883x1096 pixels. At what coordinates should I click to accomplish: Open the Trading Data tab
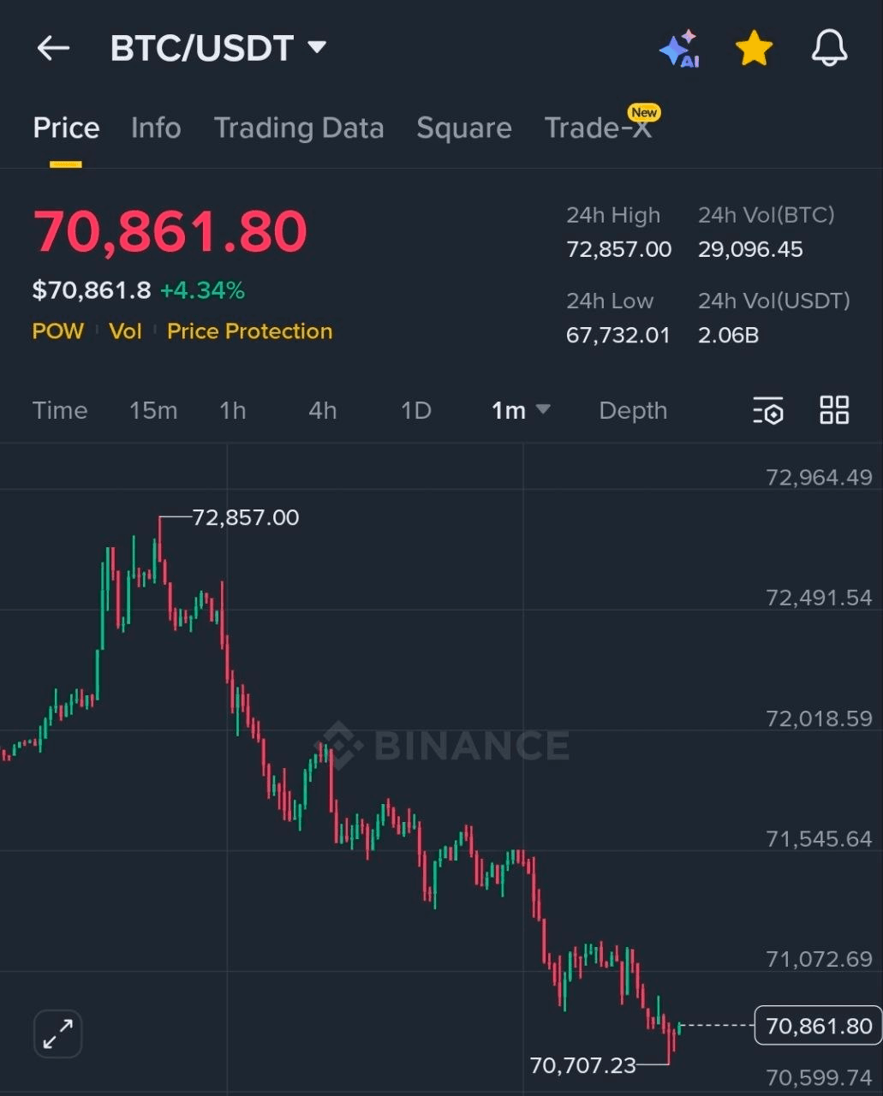pyautogui.click(x=299, y=128)
